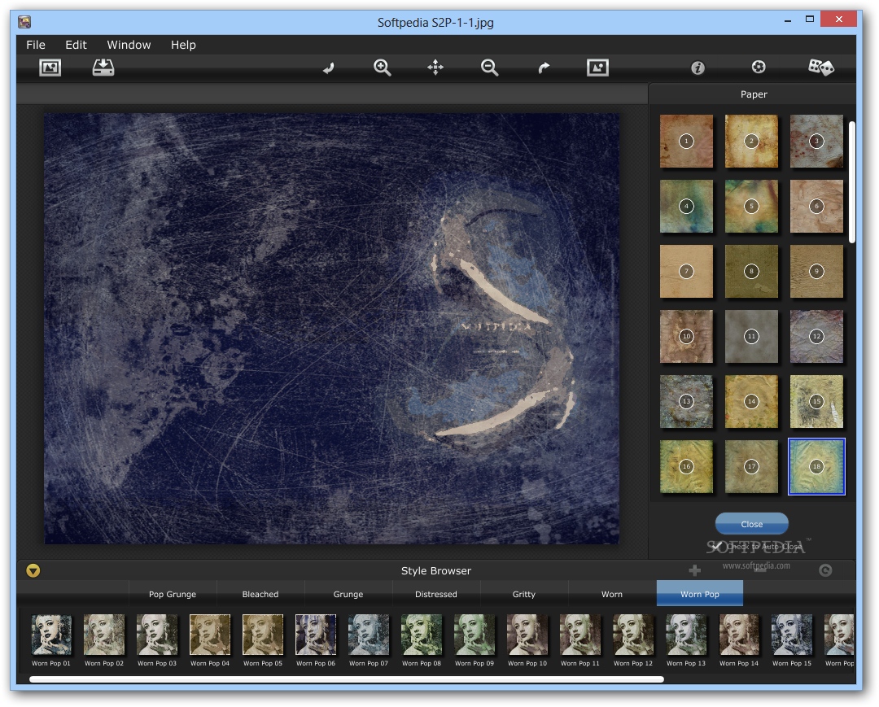879x707 pixels.
Task: Choose paper texture 17
Action: point(751,466)
